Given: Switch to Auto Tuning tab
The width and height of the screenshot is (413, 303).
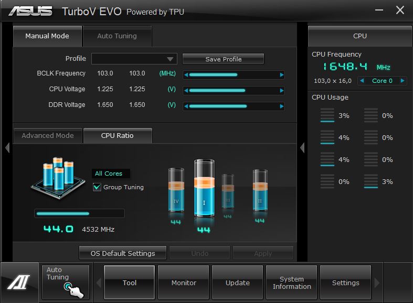Looking at the screenshot, I should [x=117, y=36].
